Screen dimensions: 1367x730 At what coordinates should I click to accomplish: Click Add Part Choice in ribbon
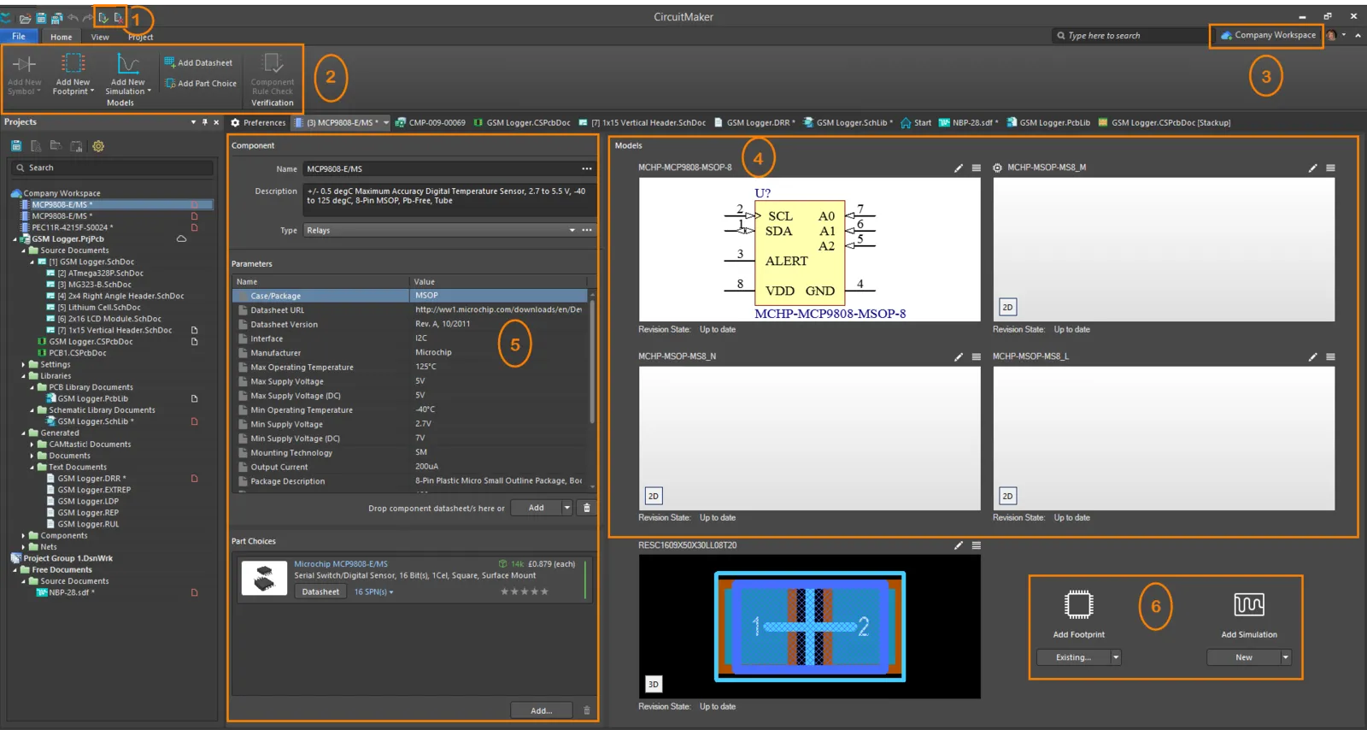(x=201, y=84)
